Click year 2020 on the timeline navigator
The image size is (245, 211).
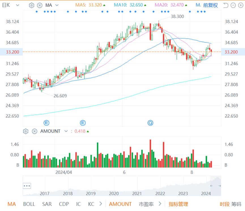point(114,193)
